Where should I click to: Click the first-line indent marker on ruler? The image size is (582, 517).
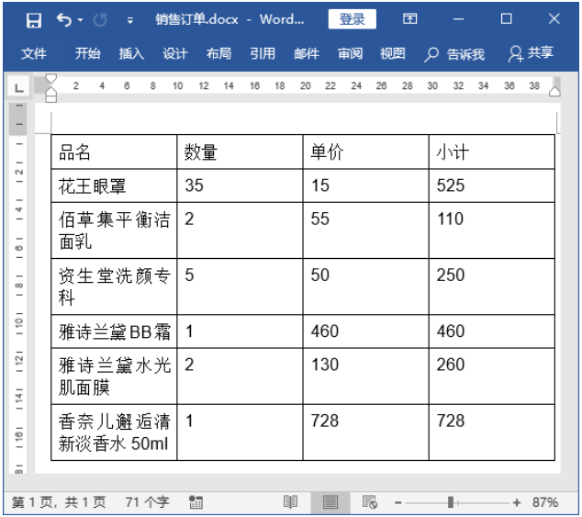point(51,78)
